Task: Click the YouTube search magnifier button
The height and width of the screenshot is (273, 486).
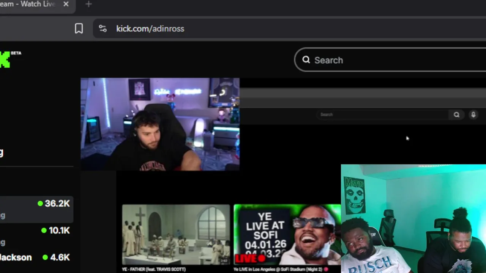Action: click(456, 115)
